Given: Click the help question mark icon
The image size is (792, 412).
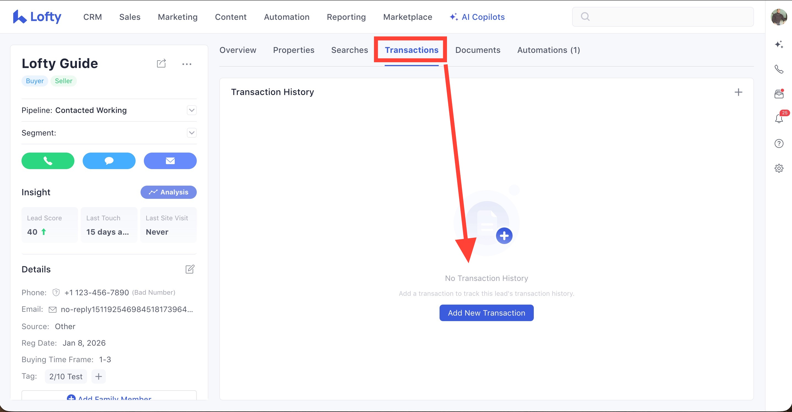Looking at the screenshot, I should coord(779,143).
